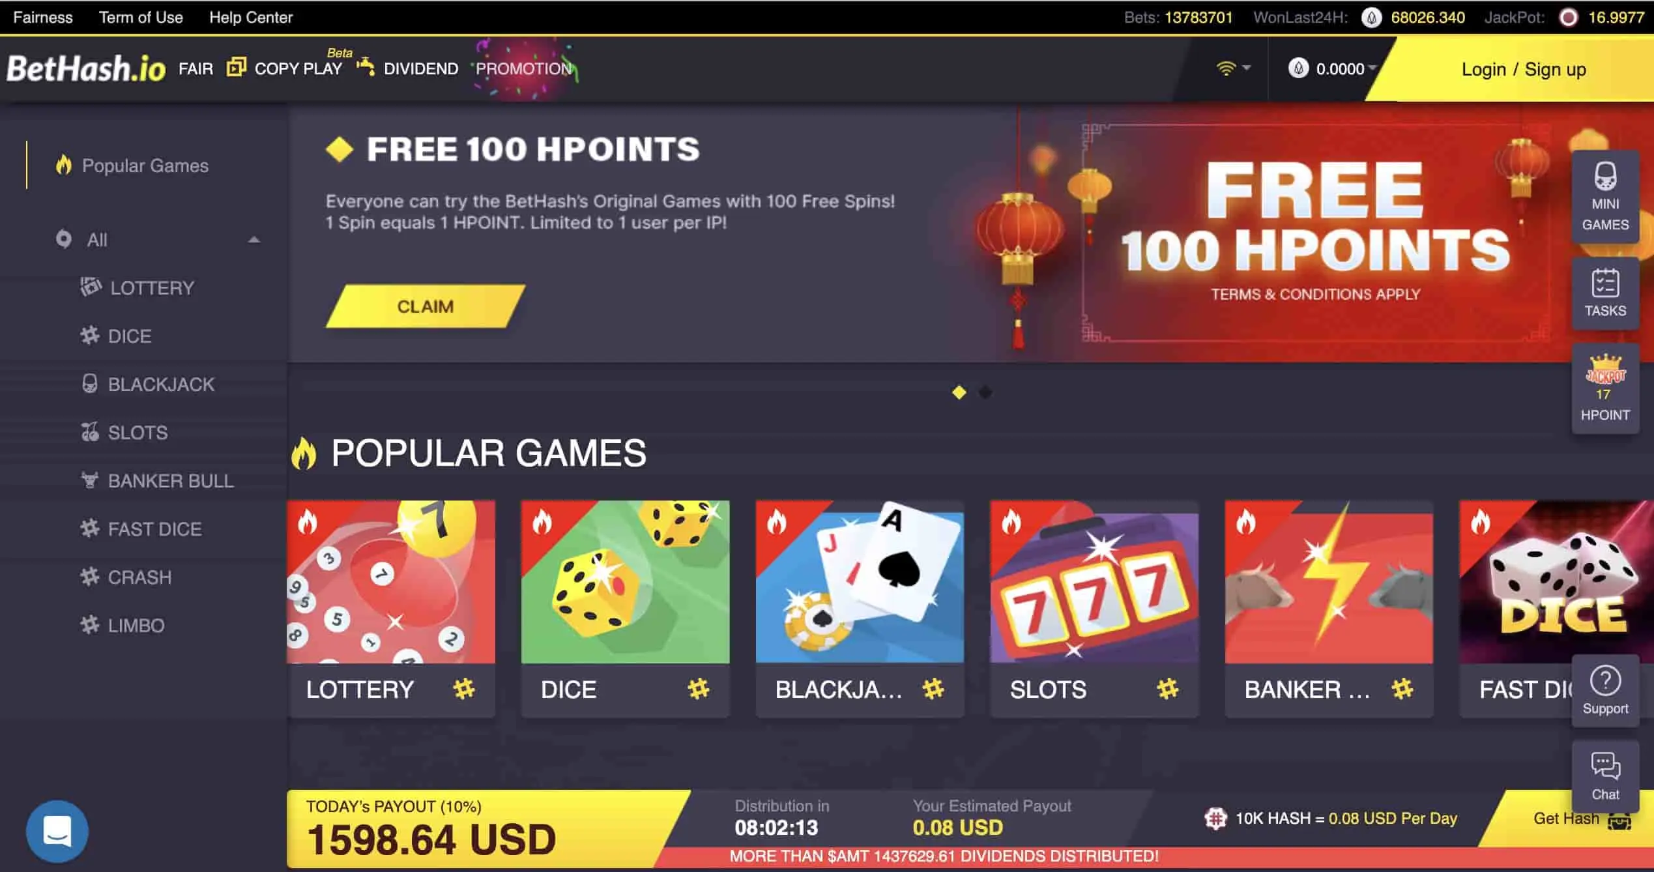Click the Copy Play icon in header
The height and width of the screenshot is (872, 1654).
pos(236,67)
